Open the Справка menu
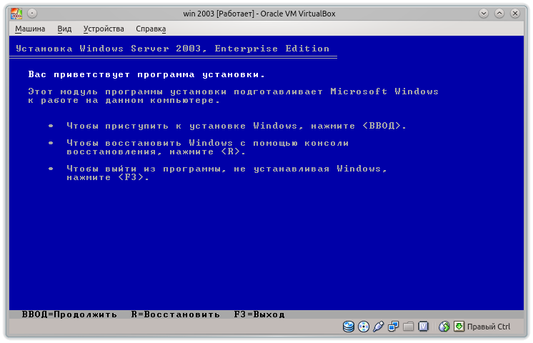 click(151, 29)
